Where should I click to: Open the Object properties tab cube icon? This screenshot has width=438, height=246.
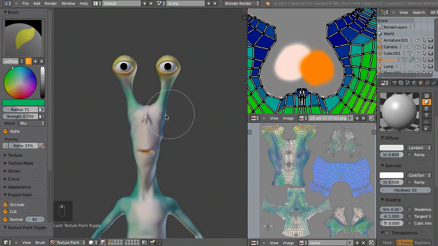pos(421,83)
